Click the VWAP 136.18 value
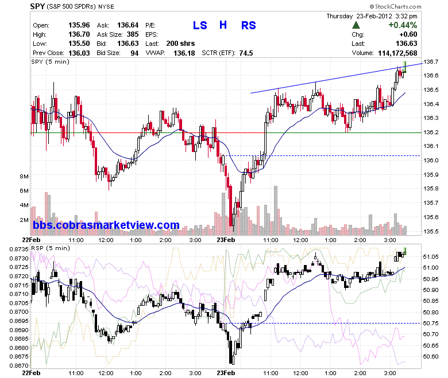This screenshot has width=448, height=378. pyautogui.click(x=184, y=53)
